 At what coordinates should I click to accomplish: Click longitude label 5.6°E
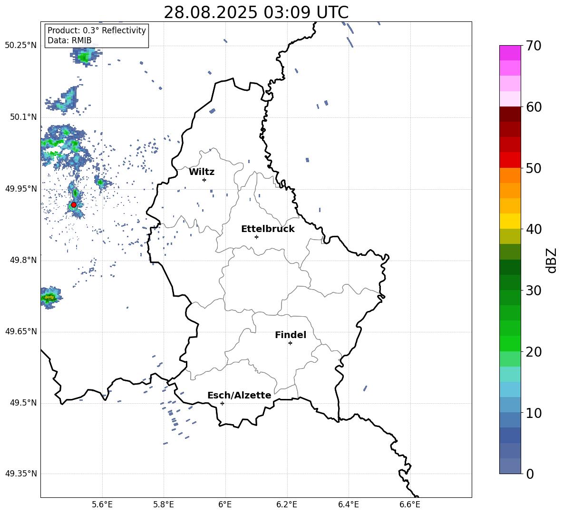coord(102,504)
